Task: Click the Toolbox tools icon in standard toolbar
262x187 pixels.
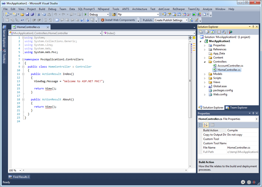Action: pos(189,14)
